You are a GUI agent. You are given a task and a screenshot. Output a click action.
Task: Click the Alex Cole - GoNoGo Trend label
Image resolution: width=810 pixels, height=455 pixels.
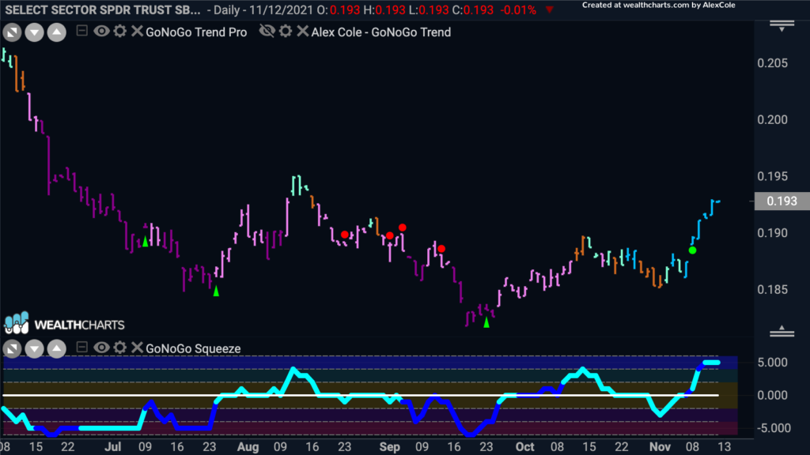[x=381, y=32]
